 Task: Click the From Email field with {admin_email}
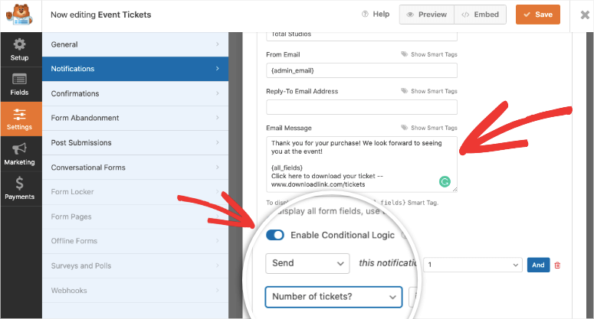(362, 70)
